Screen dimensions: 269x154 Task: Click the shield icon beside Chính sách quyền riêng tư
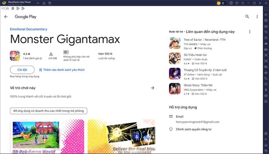(x=171, y=129)
